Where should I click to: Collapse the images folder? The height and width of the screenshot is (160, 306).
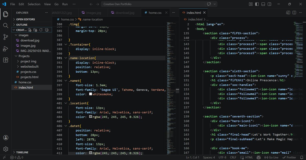pyautogui.click(x=32, y=35)
